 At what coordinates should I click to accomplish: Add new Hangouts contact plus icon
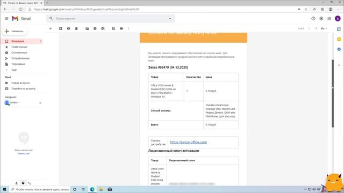pyautogui.click(x=40, y=102)
